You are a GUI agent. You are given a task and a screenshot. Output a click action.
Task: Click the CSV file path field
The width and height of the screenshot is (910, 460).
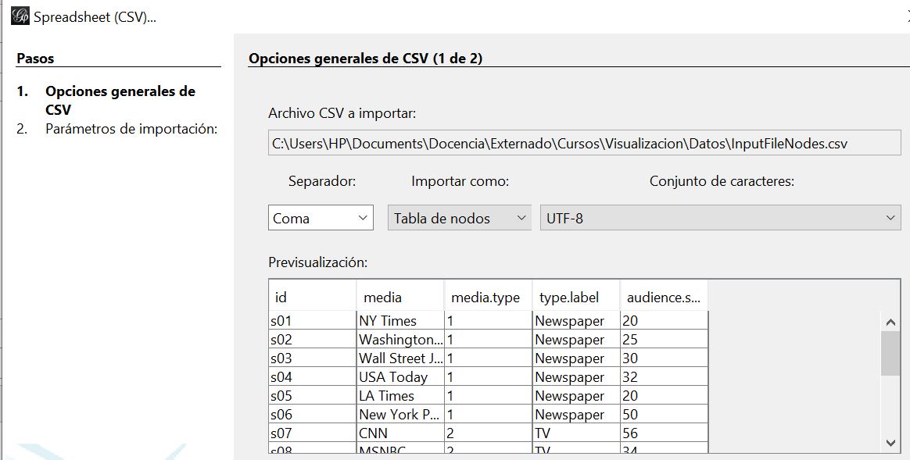[573, 144]
